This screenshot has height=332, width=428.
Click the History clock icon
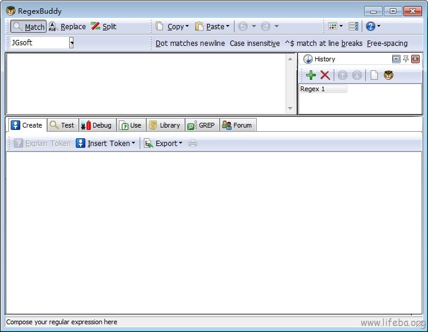click(308, 59)
